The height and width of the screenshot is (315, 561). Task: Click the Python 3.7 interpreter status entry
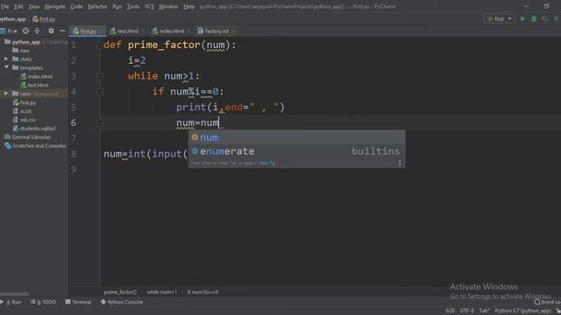tap(523, 311)
